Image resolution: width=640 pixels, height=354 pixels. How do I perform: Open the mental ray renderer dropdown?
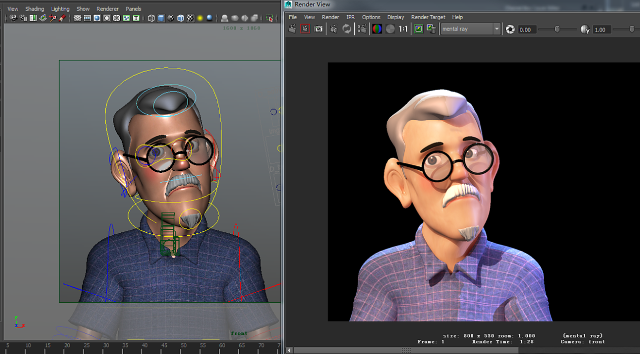click(471, 29)
